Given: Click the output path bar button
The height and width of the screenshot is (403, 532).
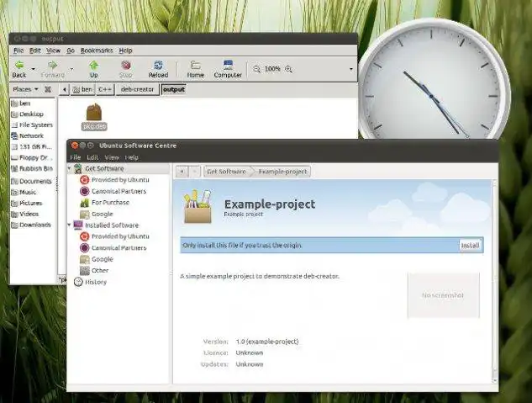Looking at the screenshot, I should click(174, 89).
